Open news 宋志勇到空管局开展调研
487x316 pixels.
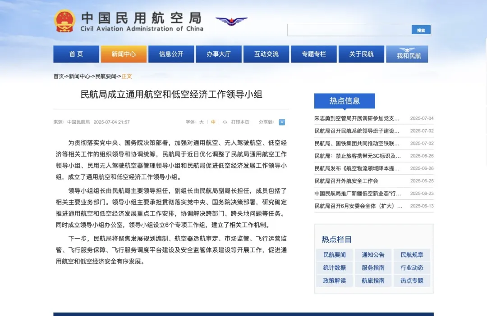(x=357, y=118)
